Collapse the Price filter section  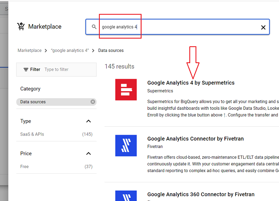tap(88, 154)
